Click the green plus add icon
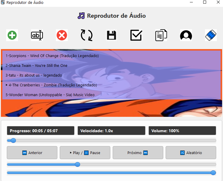Image resolution: width=223 pixels, height=181 pixels. 12,35
